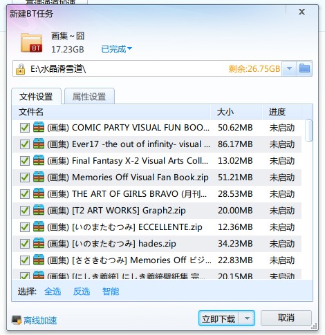This screenshot has height=335, width=325.
Task: Switch to the 属性设置 tab
Action: (89, 97)
